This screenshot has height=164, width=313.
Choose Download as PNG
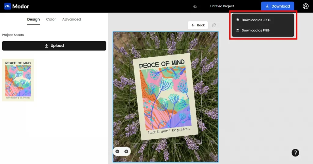pyautogui.click(x=255, y=30)
